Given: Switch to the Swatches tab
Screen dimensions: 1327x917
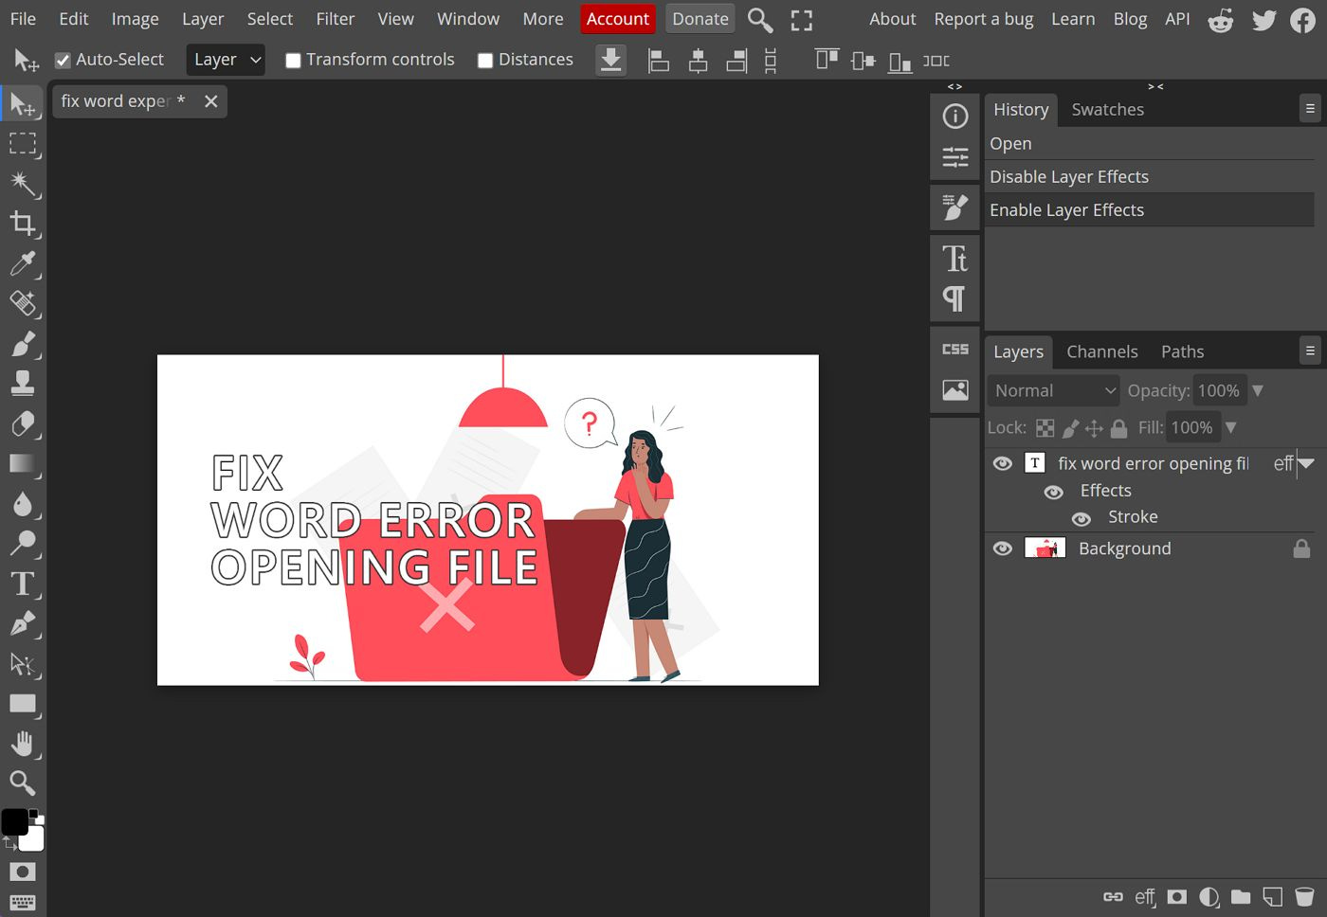Looking at the screenshot, I should (x=1107, y=109).
